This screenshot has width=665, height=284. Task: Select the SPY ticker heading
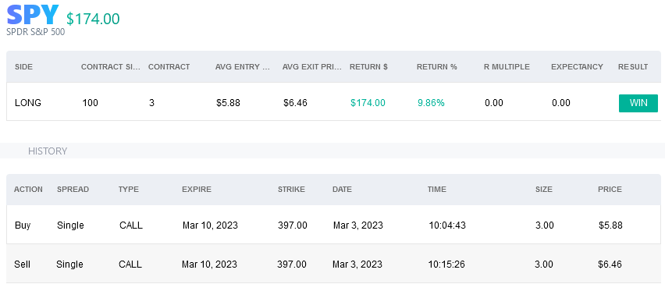[33, 15]
